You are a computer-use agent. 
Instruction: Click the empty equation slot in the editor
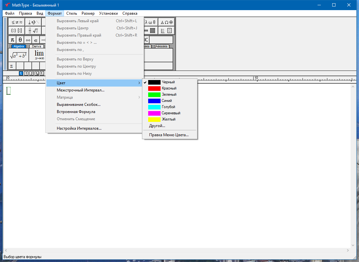8,90
